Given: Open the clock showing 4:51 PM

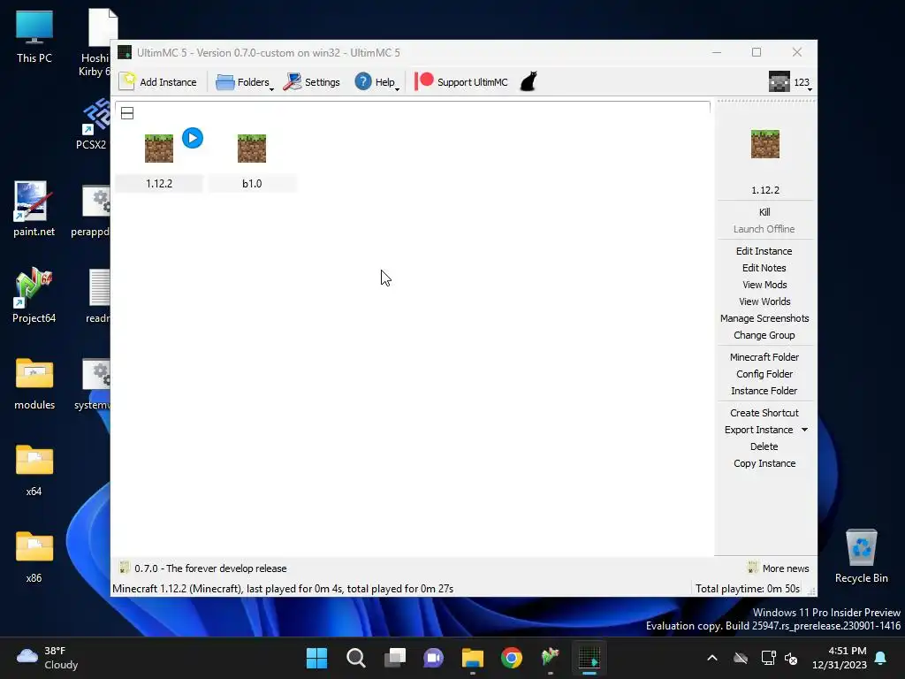Looking at the screenshot, I should tap(840, 658).
